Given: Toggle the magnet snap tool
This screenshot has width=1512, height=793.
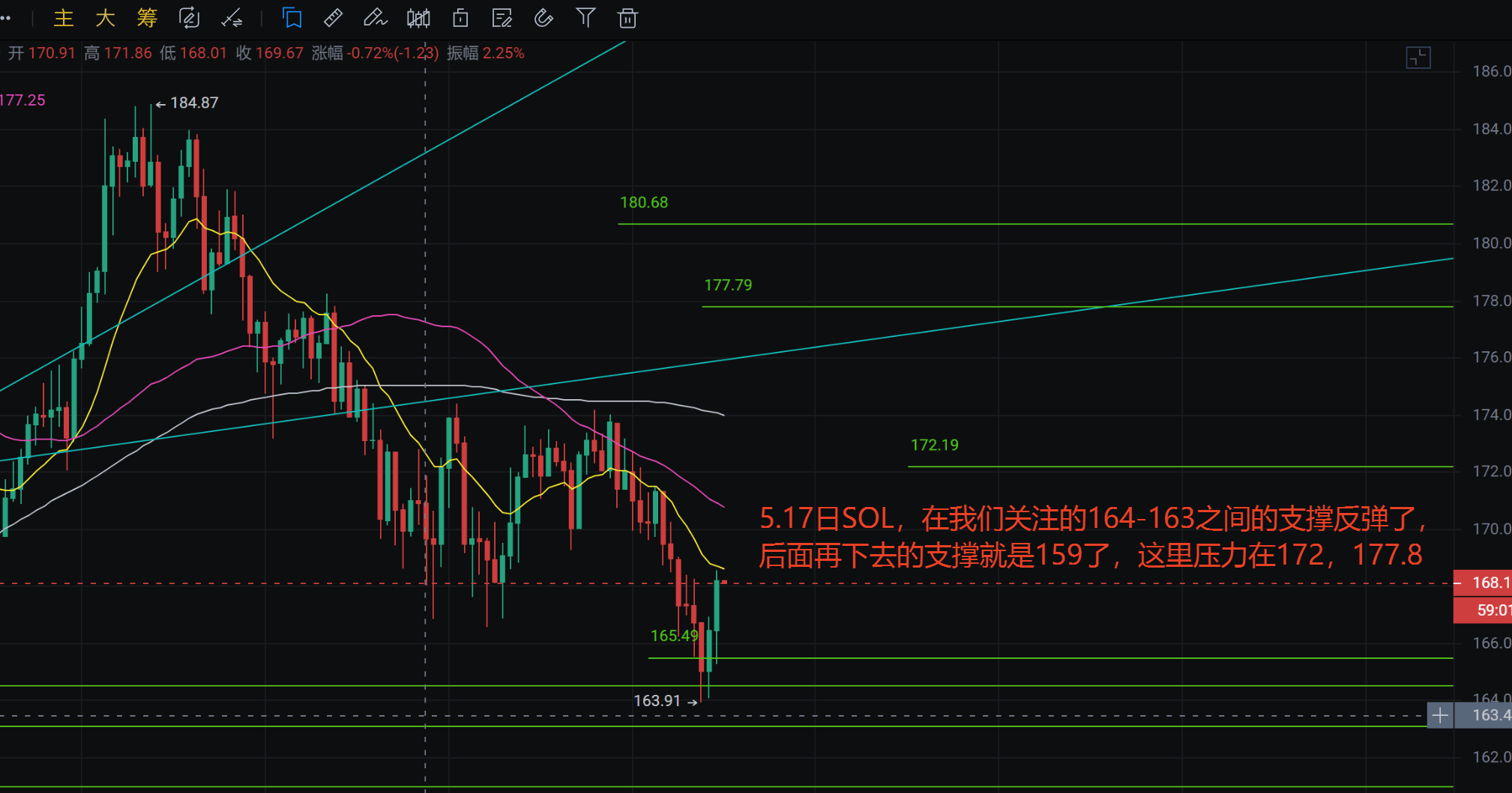Looking at the screenshot, I should tap(543, 18).
